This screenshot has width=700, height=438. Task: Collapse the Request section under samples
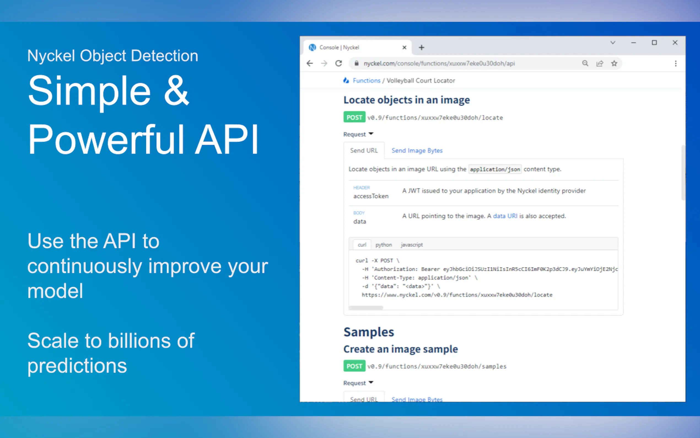(358, 383)
